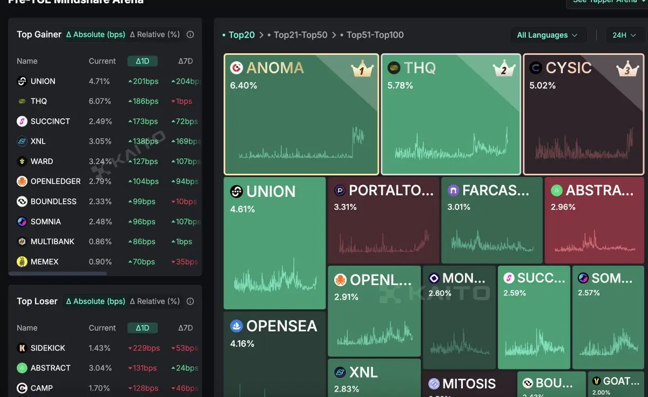The height and width of the screenshot is (397, 648).
Task: Click the MEMEX logo icon in gainer list
Action: (x=22, y=262)
